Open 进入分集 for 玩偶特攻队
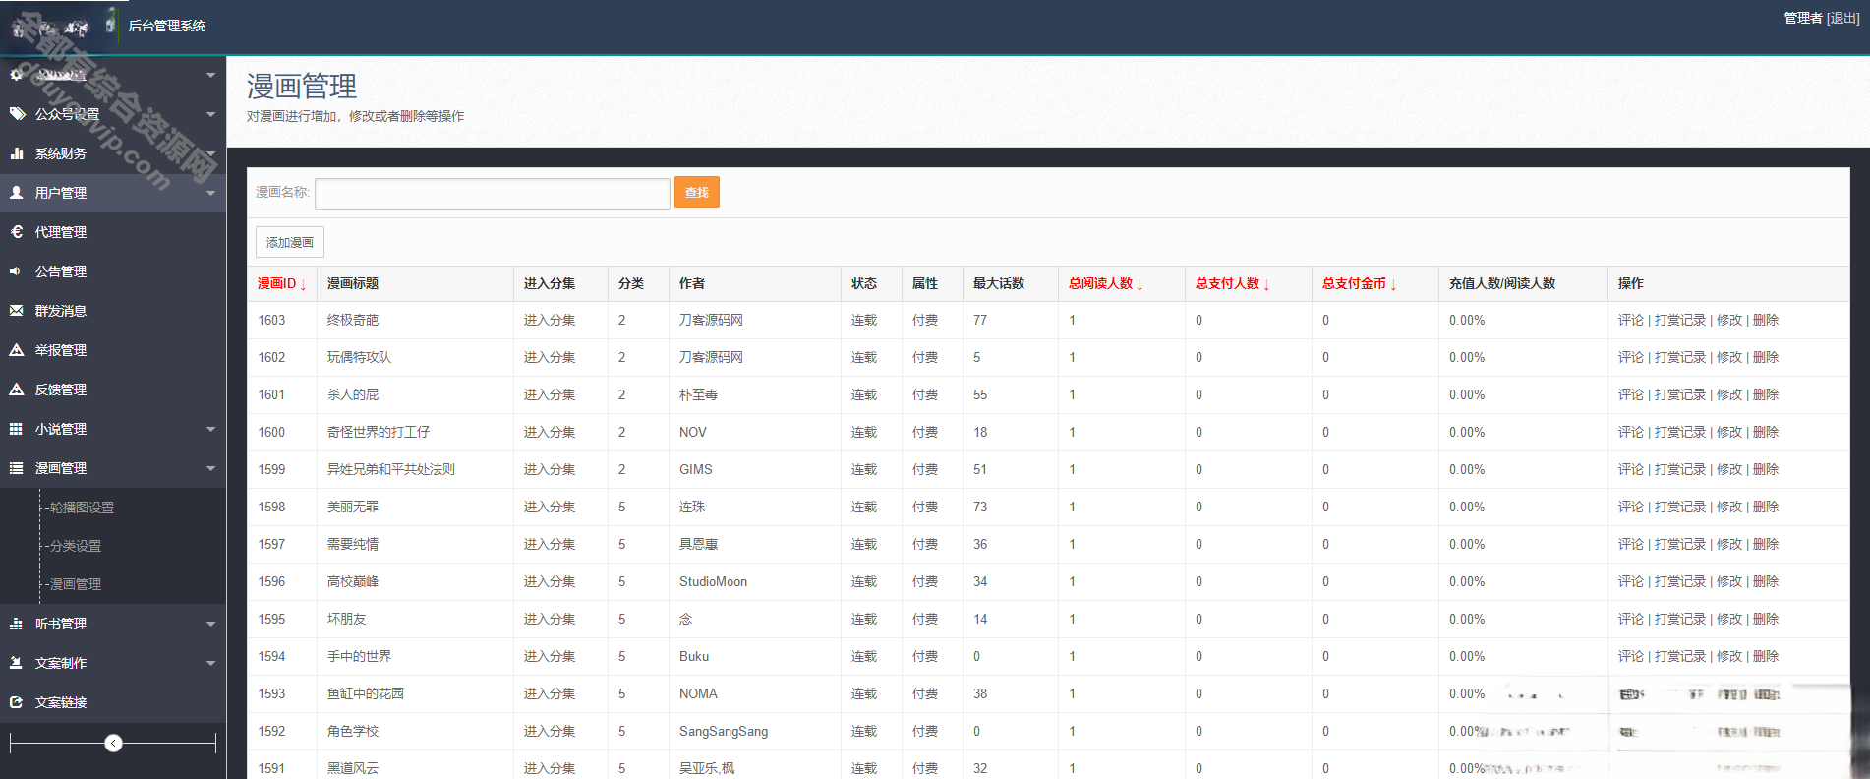This screenshot has width=1870, height=779. tap(550, 357)
